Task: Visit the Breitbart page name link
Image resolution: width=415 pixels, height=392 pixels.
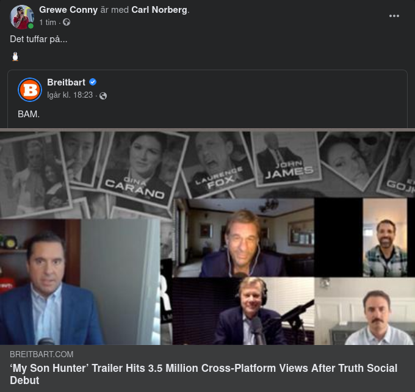Action: 66,82
